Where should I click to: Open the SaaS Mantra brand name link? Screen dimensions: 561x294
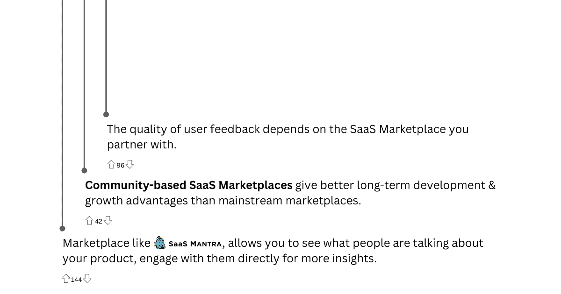coord(195,244)
